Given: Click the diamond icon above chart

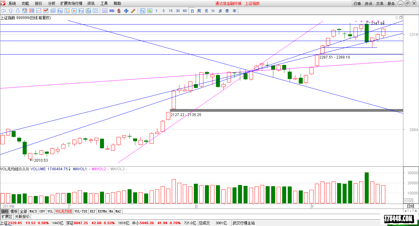Looking at the screenshot, I should pyautogui.click(x=397, y=17).
